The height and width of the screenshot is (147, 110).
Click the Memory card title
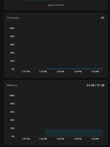[x=12, y=85]
